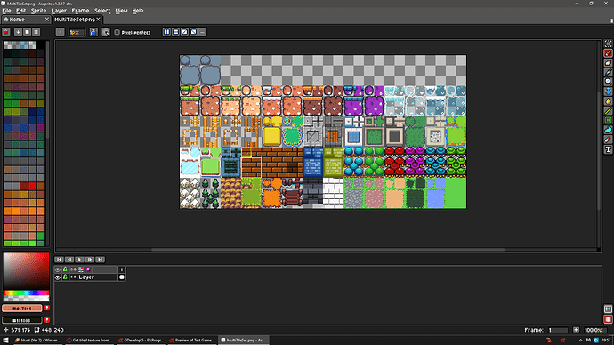Click the play animation button
Image resolution: width=614 pixels, height=345 pixels.
79,260
